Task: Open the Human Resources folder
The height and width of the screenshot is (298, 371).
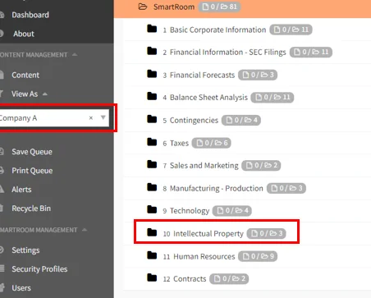Action: coord(204,256)
